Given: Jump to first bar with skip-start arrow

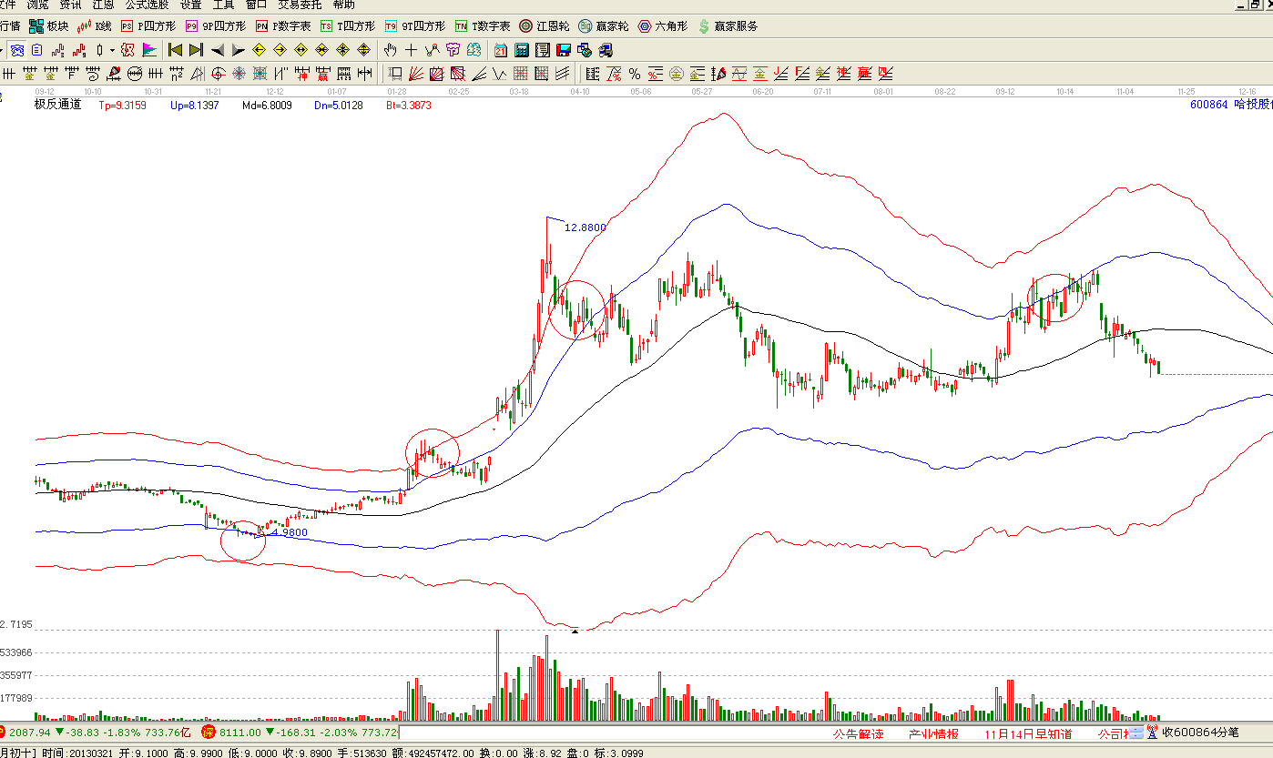Looking at the screenshot, I should click(x=175, y=50).
